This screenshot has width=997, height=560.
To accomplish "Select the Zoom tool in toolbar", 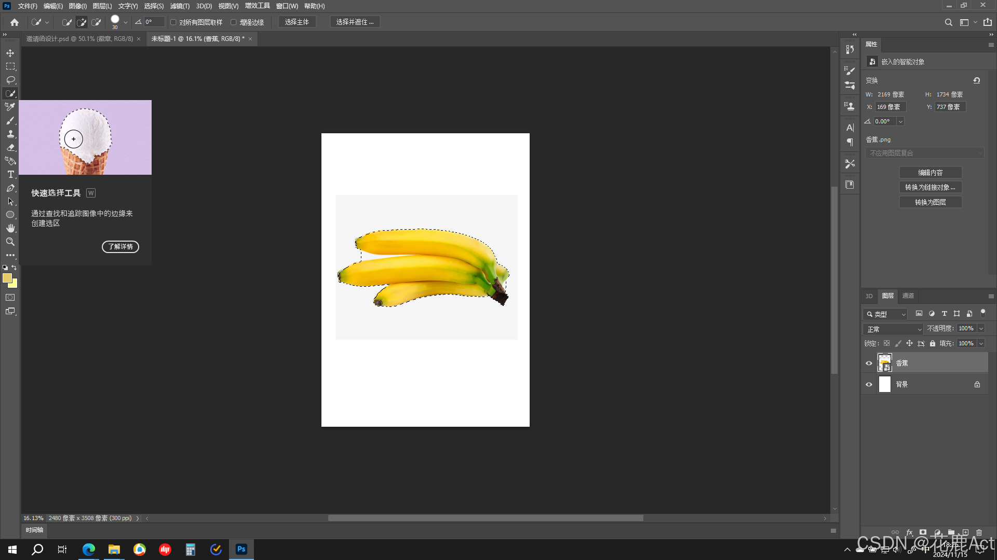I will [10, 242].
